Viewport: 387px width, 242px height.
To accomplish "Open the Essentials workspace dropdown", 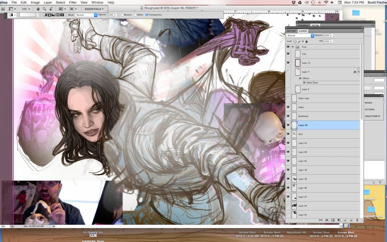I will tap(94, 9).
